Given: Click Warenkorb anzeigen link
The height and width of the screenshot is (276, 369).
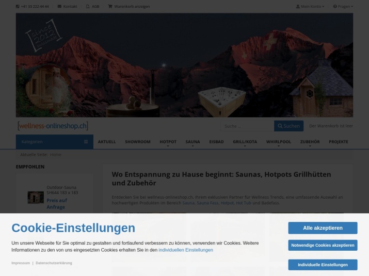Looking at the screenshot, I should pyautogui.click(x=132, y=6).
